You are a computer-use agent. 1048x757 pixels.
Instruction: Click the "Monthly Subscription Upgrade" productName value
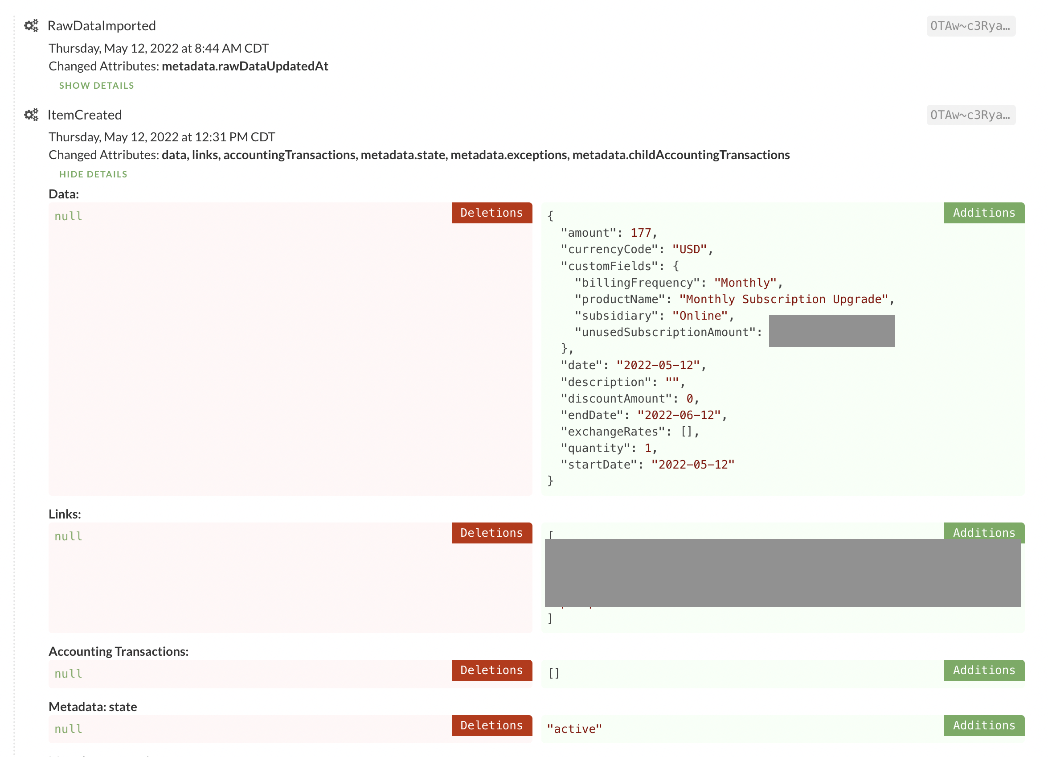point(784,299)
